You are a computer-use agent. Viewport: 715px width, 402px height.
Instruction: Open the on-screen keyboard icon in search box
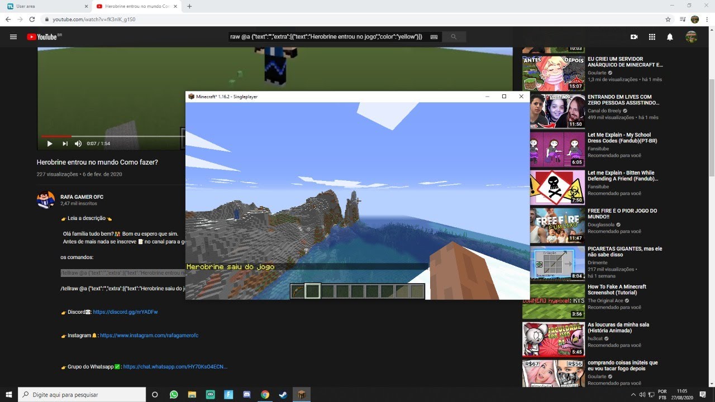(433, 37)
